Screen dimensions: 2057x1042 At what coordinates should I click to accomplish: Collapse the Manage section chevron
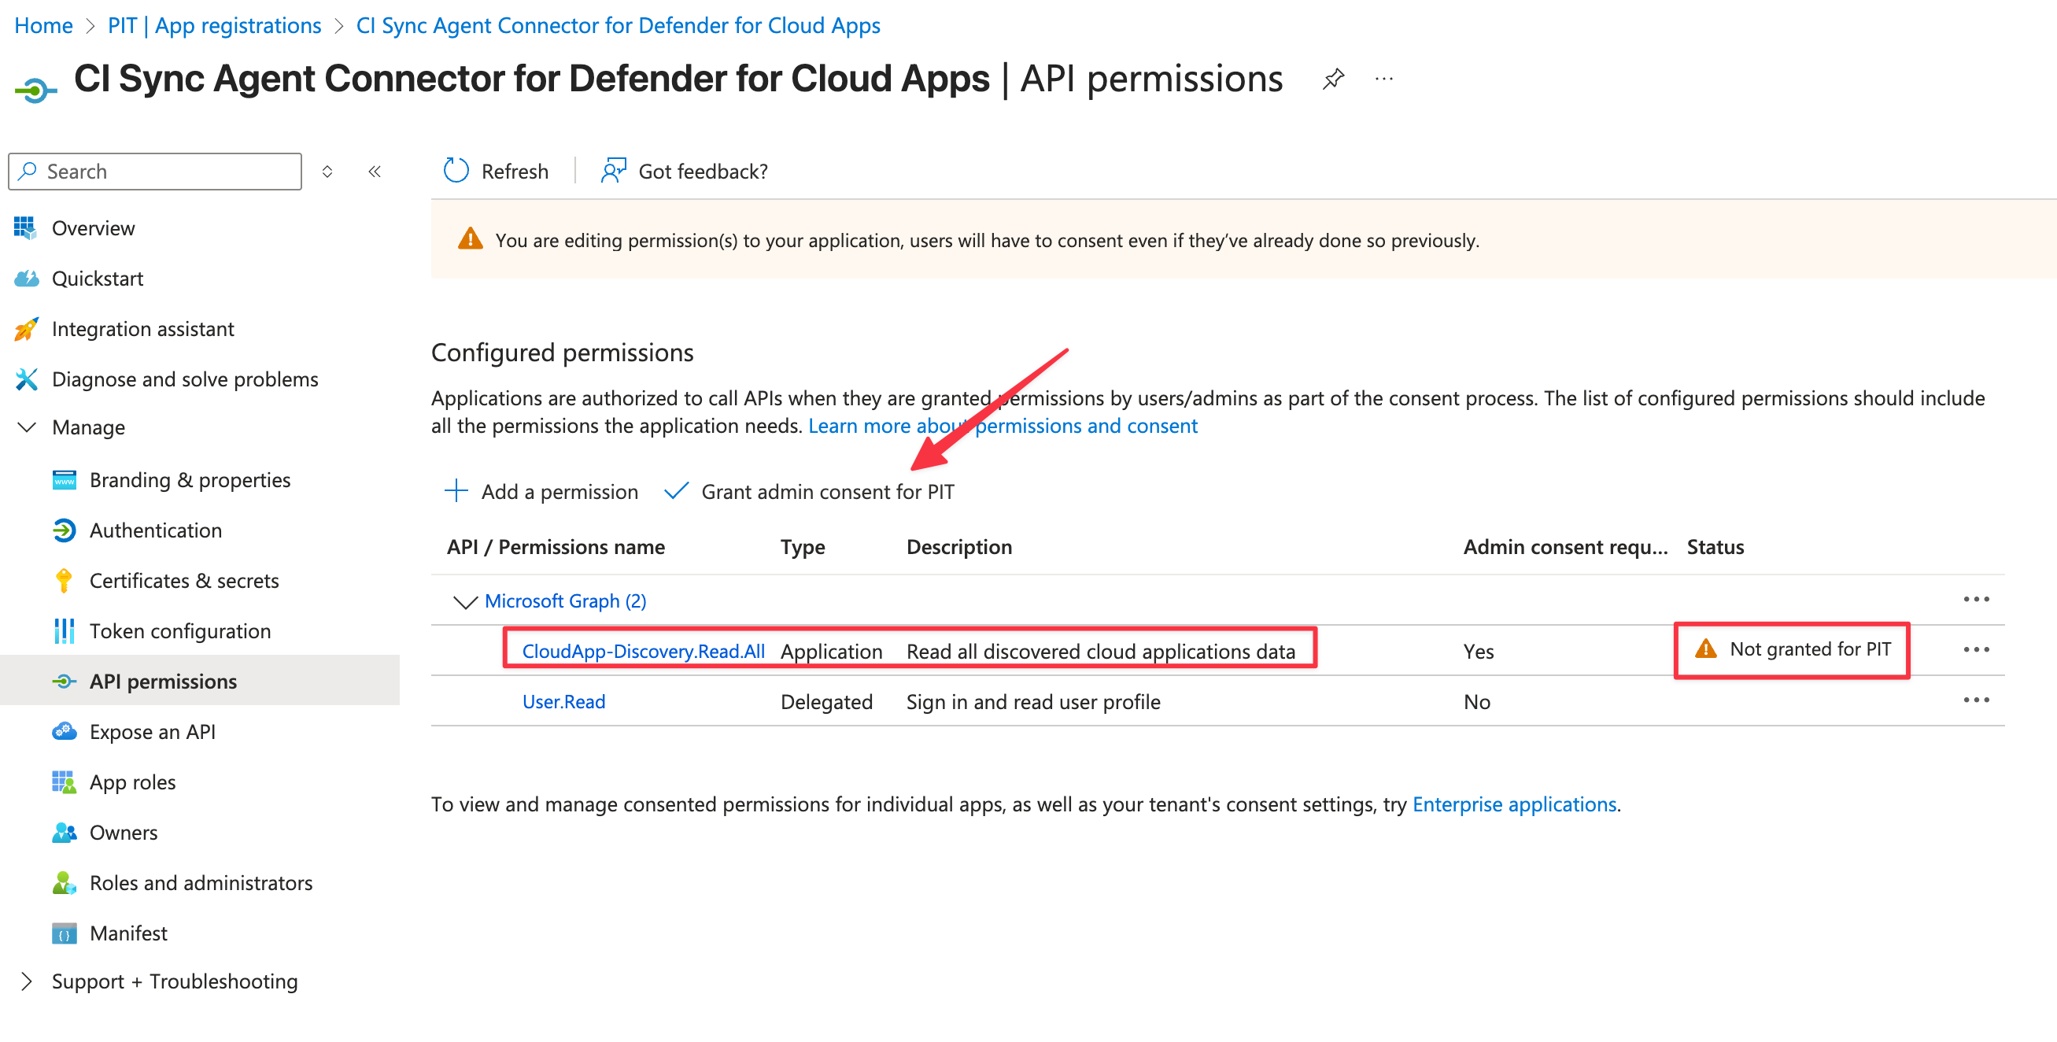coord(26,427)
